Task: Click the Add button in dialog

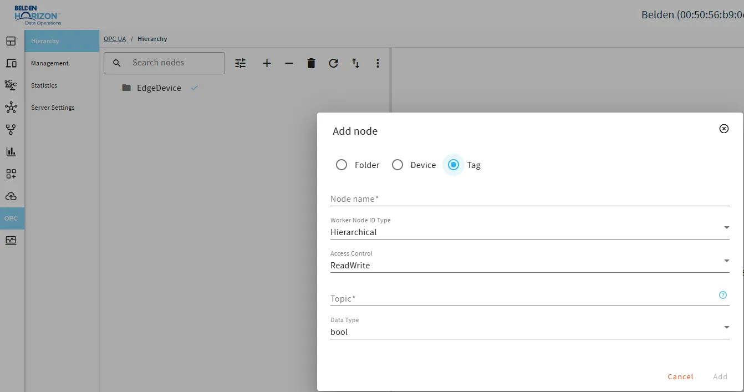Action: [x=720, y=376]
